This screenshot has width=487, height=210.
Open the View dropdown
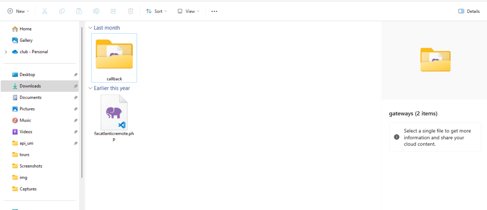[188, 11]
